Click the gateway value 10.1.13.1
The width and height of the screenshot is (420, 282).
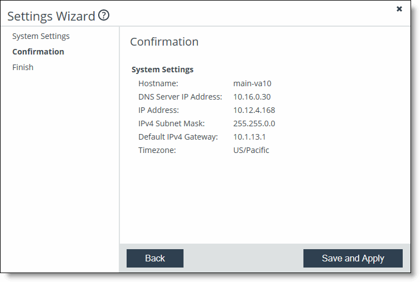click(249, 137)
